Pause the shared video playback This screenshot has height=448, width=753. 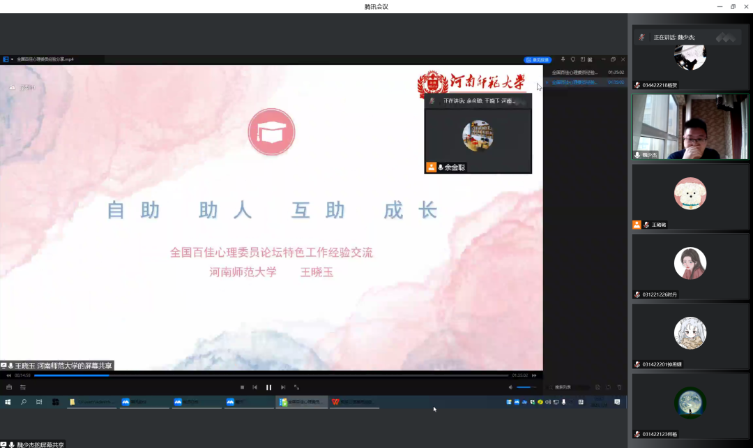pyautogui.click(x=269, y=387)
